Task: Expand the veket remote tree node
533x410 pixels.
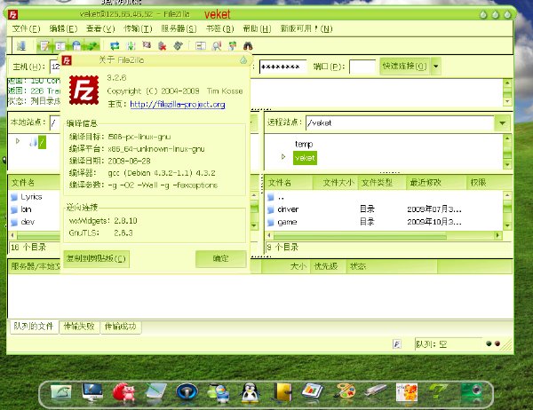Action: 283,157
